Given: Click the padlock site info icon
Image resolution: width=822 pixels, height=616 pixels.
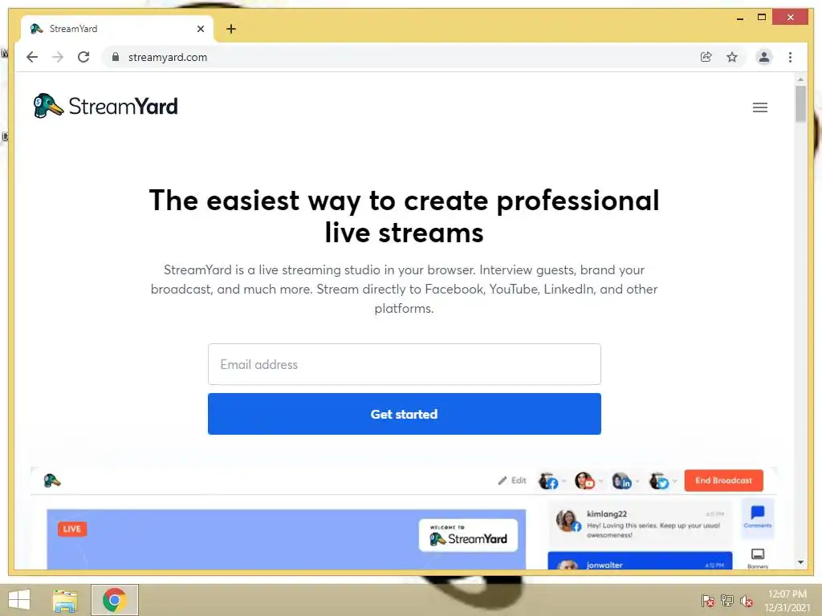Looking at the screenshot, I should tap(116, 57).
